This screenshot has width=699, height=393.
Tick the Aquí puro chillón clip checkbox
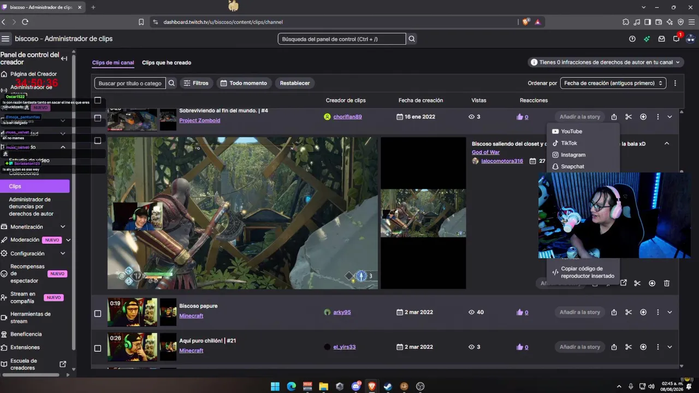98,348
